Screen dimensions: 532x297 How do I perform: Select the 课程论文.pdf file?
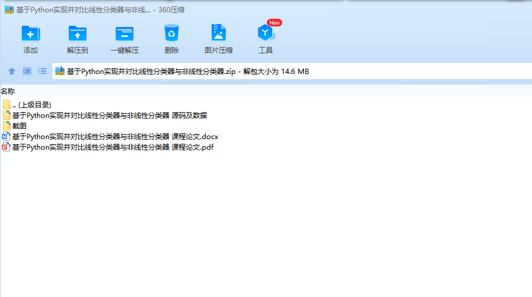[x=108, y=147]
